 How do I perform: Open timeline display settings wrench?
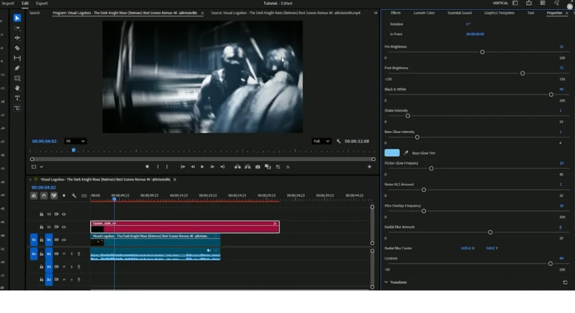74,196
